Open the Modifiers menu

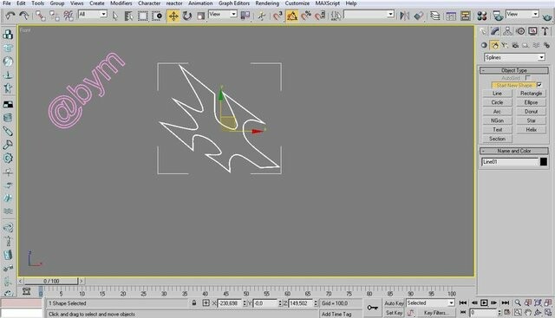click(x=121, y=3)
